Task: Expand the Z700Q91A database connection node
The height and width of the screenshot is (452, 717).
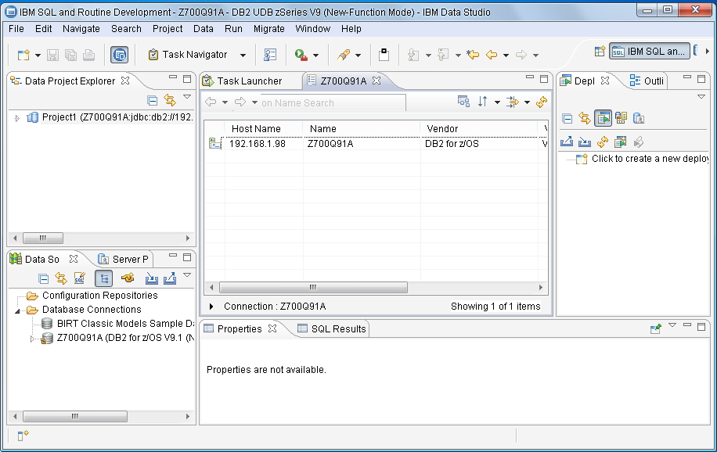Action: (32, 339)
